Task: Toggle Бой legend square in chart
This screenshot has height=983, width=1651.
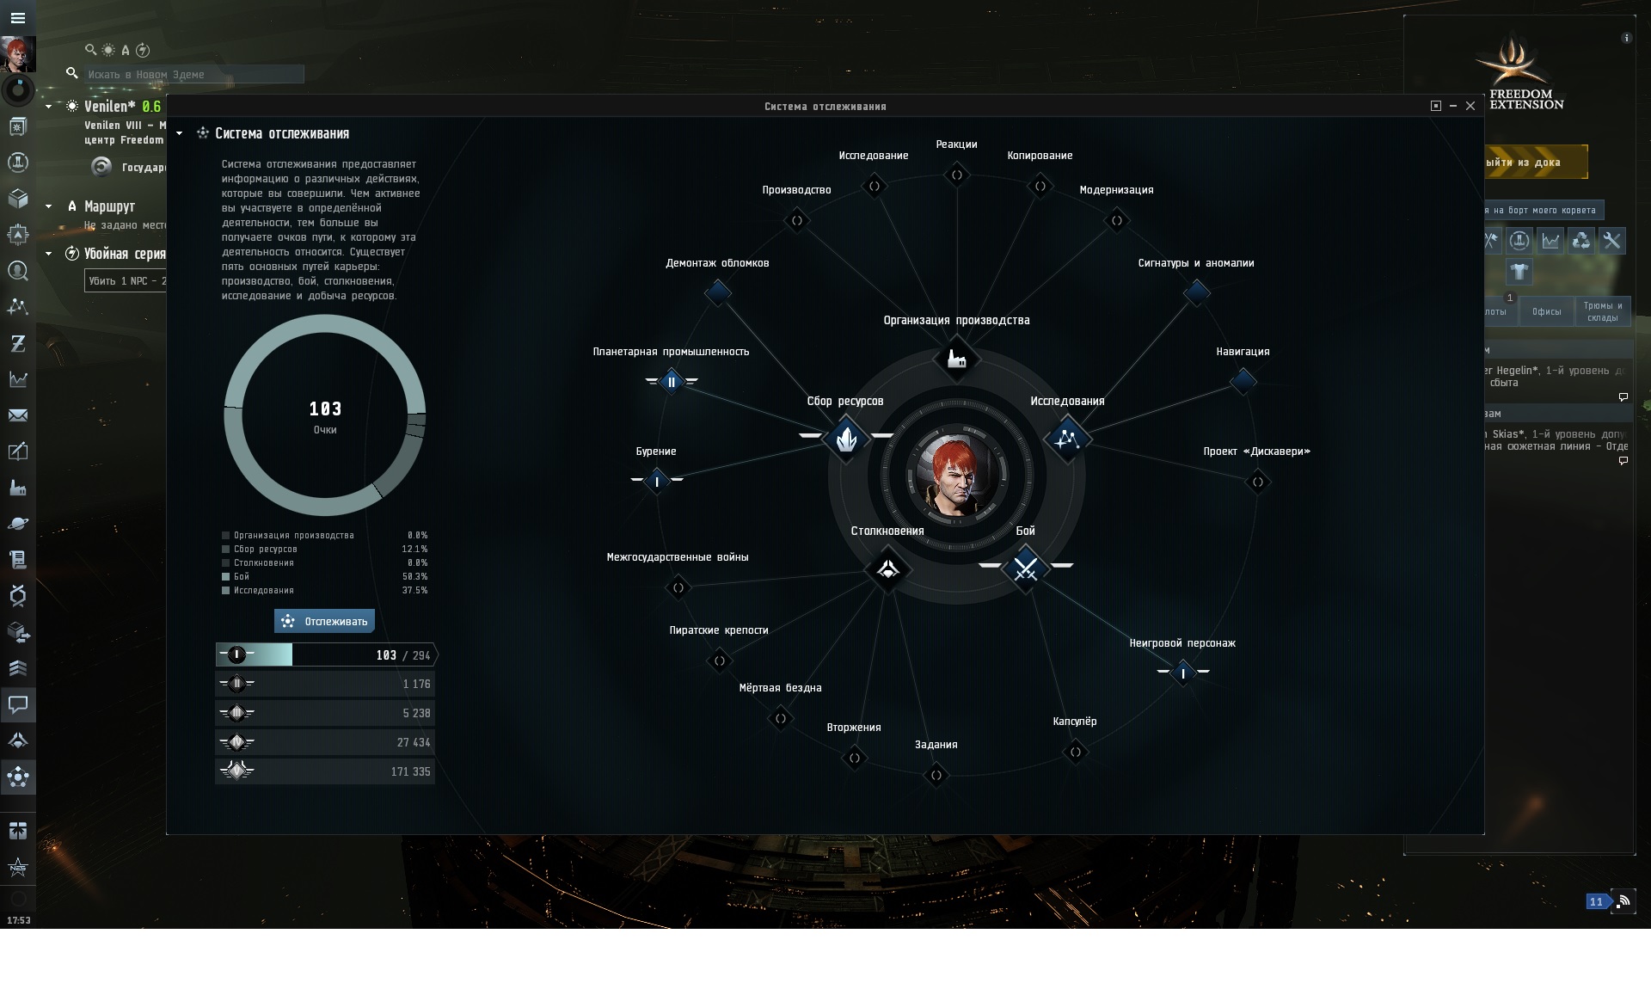Action: coord(226,576)
